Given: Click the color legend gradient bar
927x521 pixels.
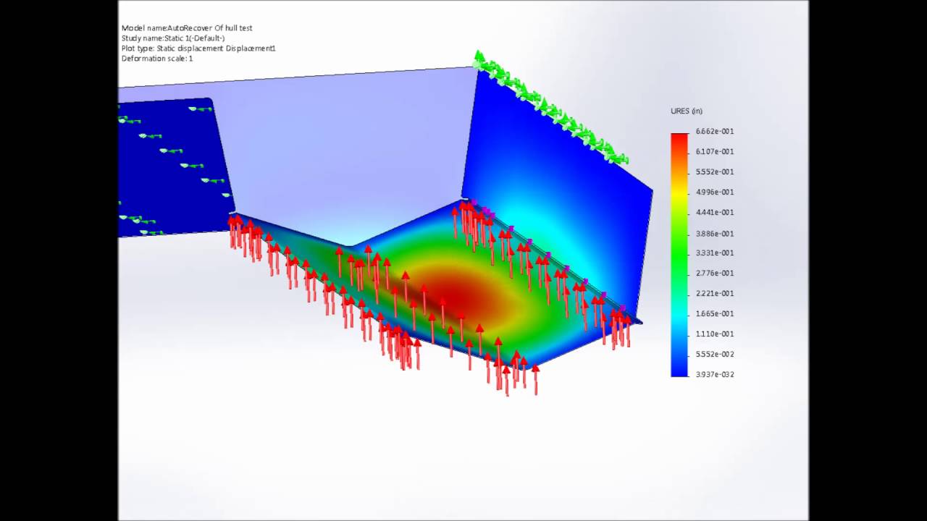Looking at the screenshot, I should coord(679,255).
